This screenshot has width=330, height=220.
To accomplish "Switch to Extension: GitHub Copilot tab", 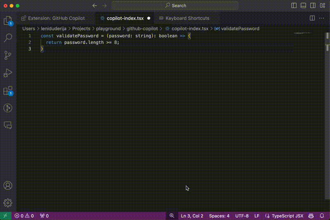I will pos(56,18).
